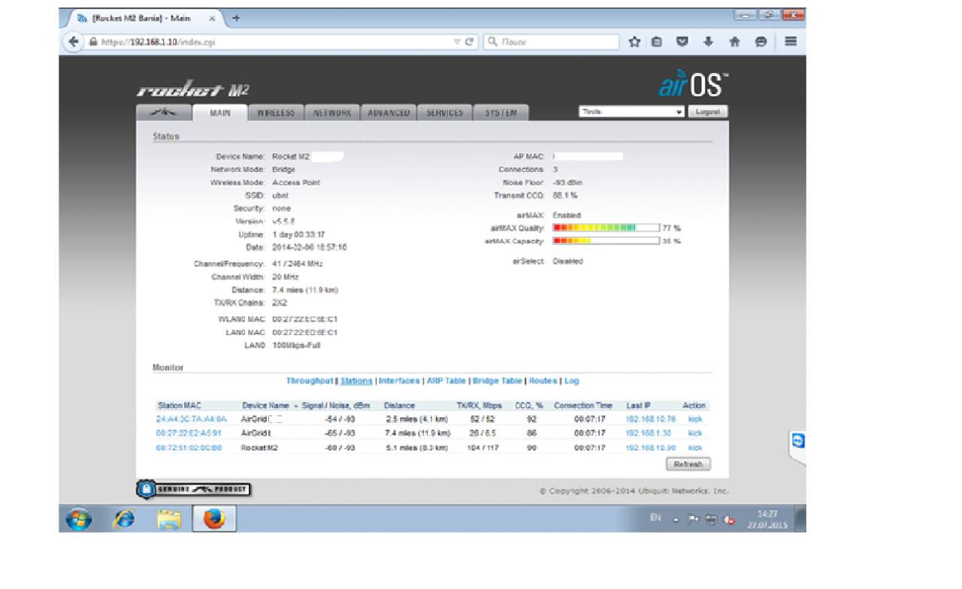Open the ARP Table link

point(446,381)
